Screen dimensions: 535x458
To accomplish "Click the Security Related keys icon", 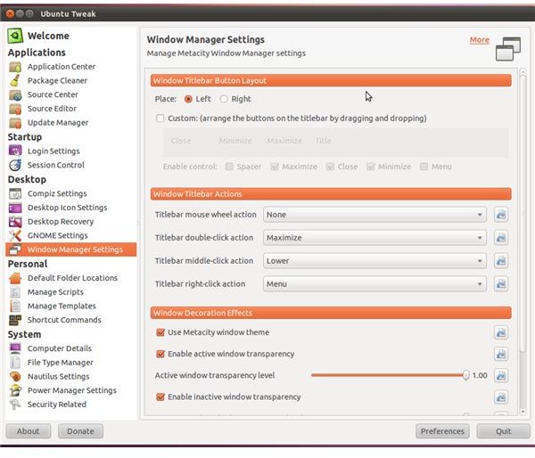I will (15, 405).
